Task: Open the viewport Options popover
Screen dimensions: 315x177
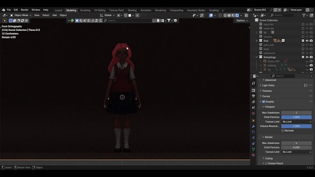Action: click(242, 20)
